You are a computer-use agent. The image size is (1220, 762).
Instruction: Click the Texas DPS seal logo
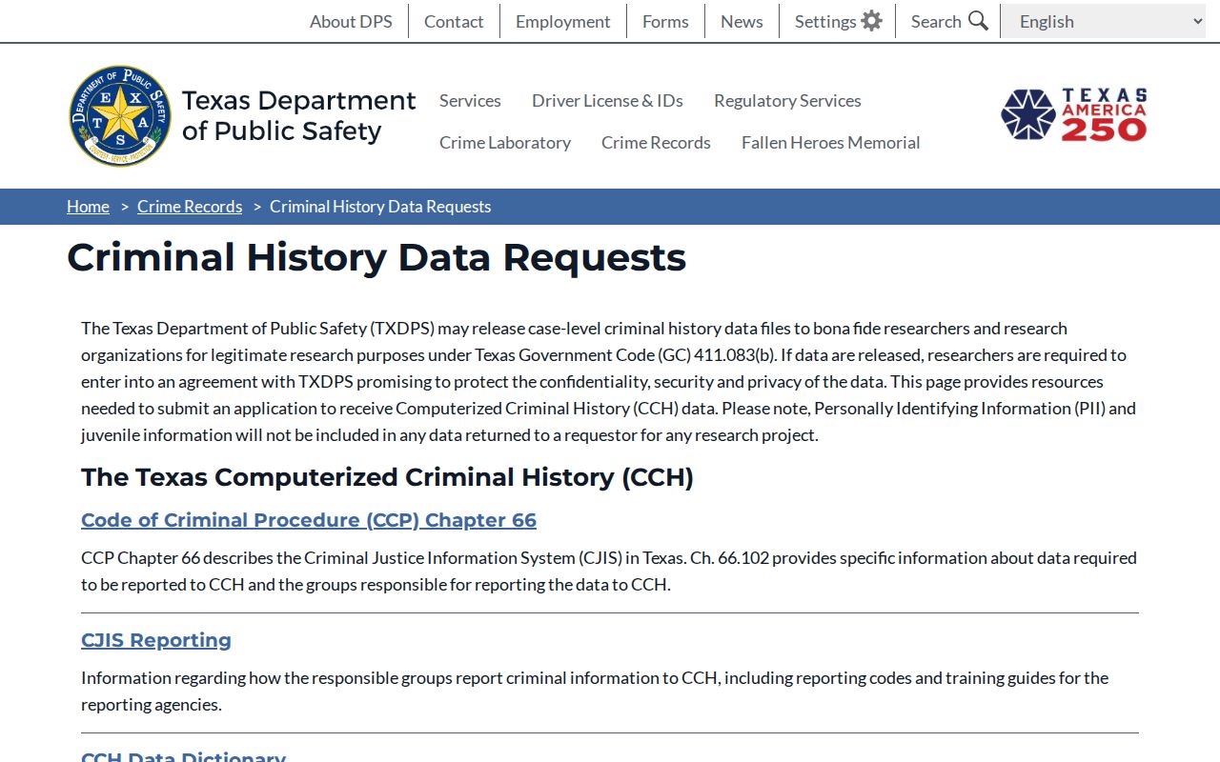120,116
